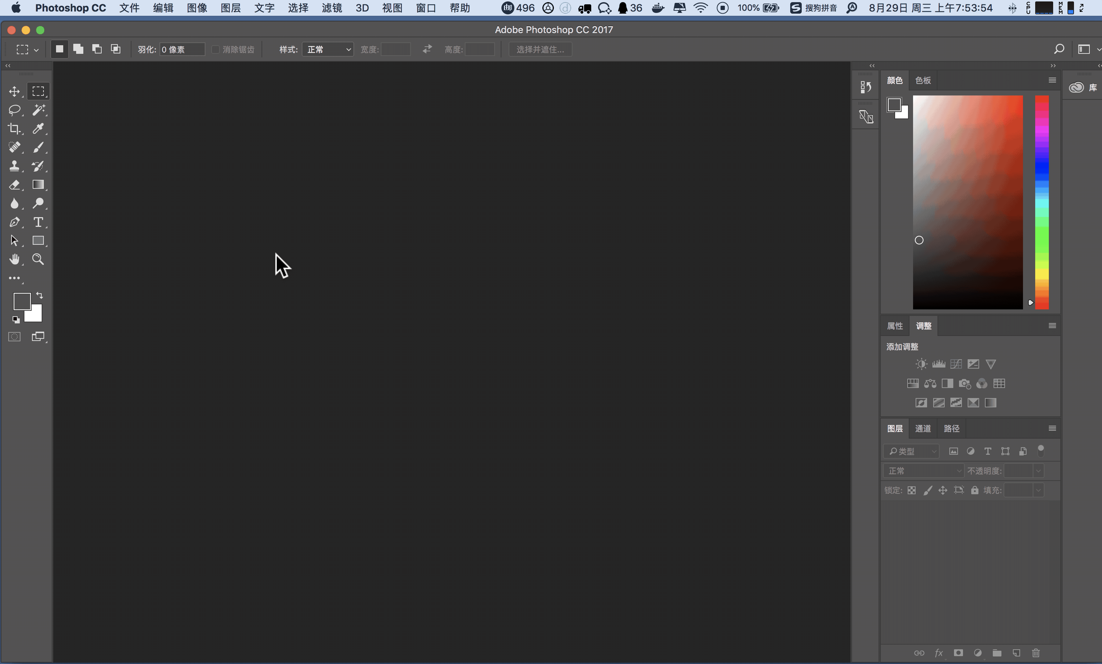Select the Move tool
Viewport: 1102px width, 664px height.
click(14, 91)
